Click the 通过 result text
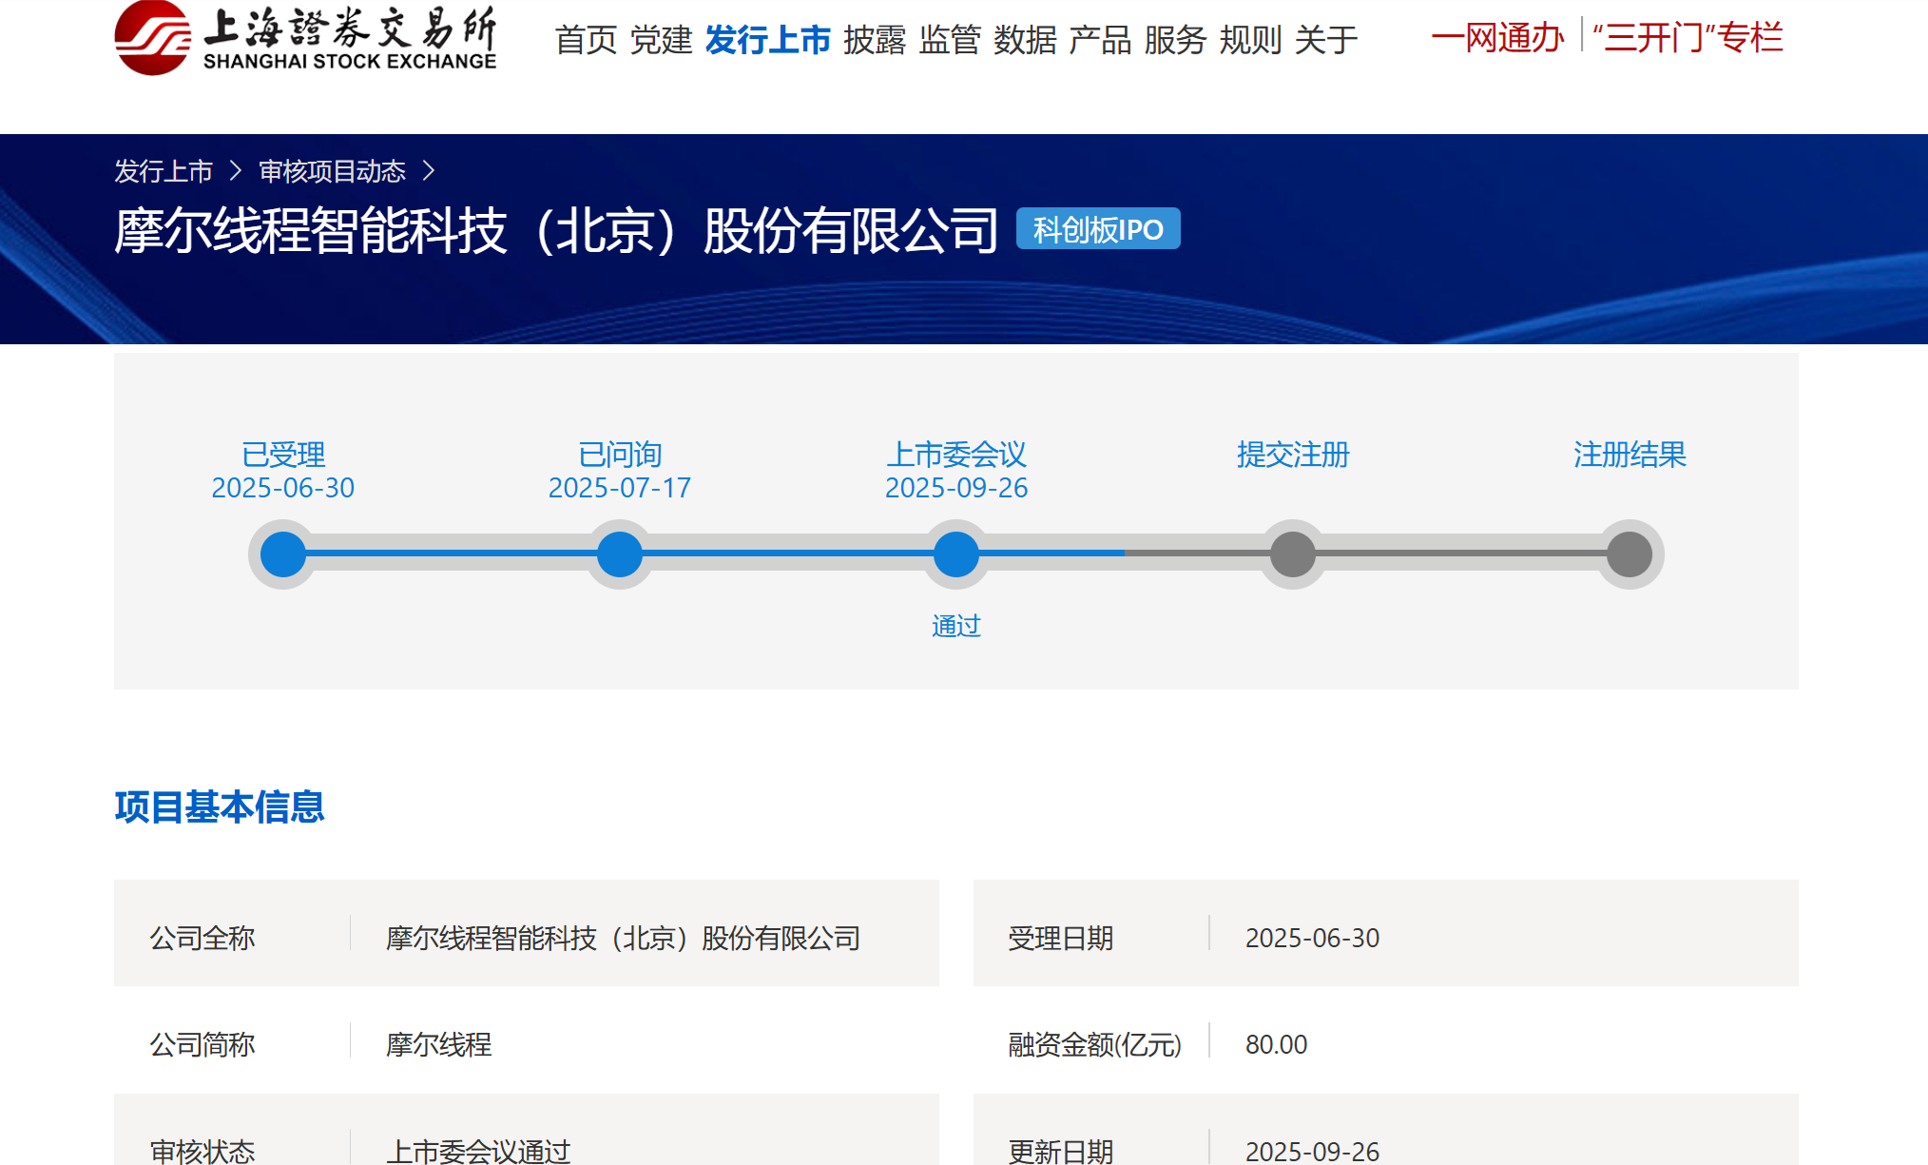Viewport: 1928px width, 1165px height. click(x=956, y=626)
